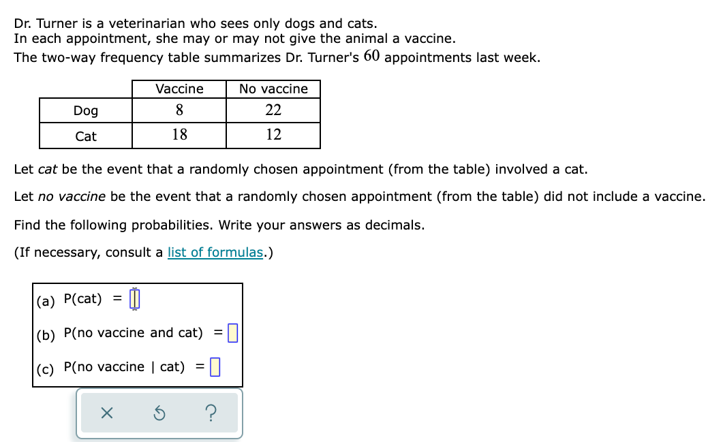Select the currently focused answer box for part (a)
The image size is (723, 442).
coord(134,298)
